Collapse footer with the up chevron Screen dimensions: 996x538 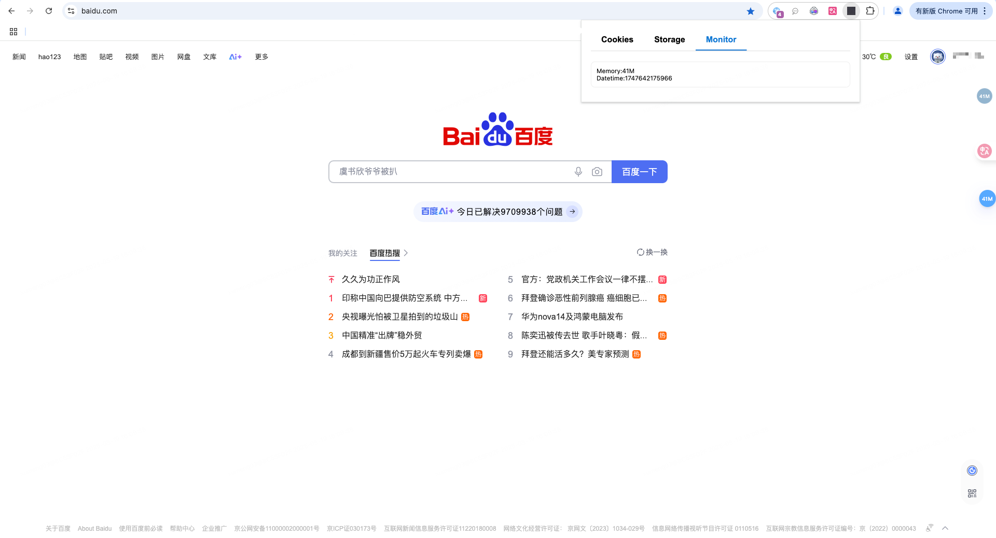[x=945, y=528]
